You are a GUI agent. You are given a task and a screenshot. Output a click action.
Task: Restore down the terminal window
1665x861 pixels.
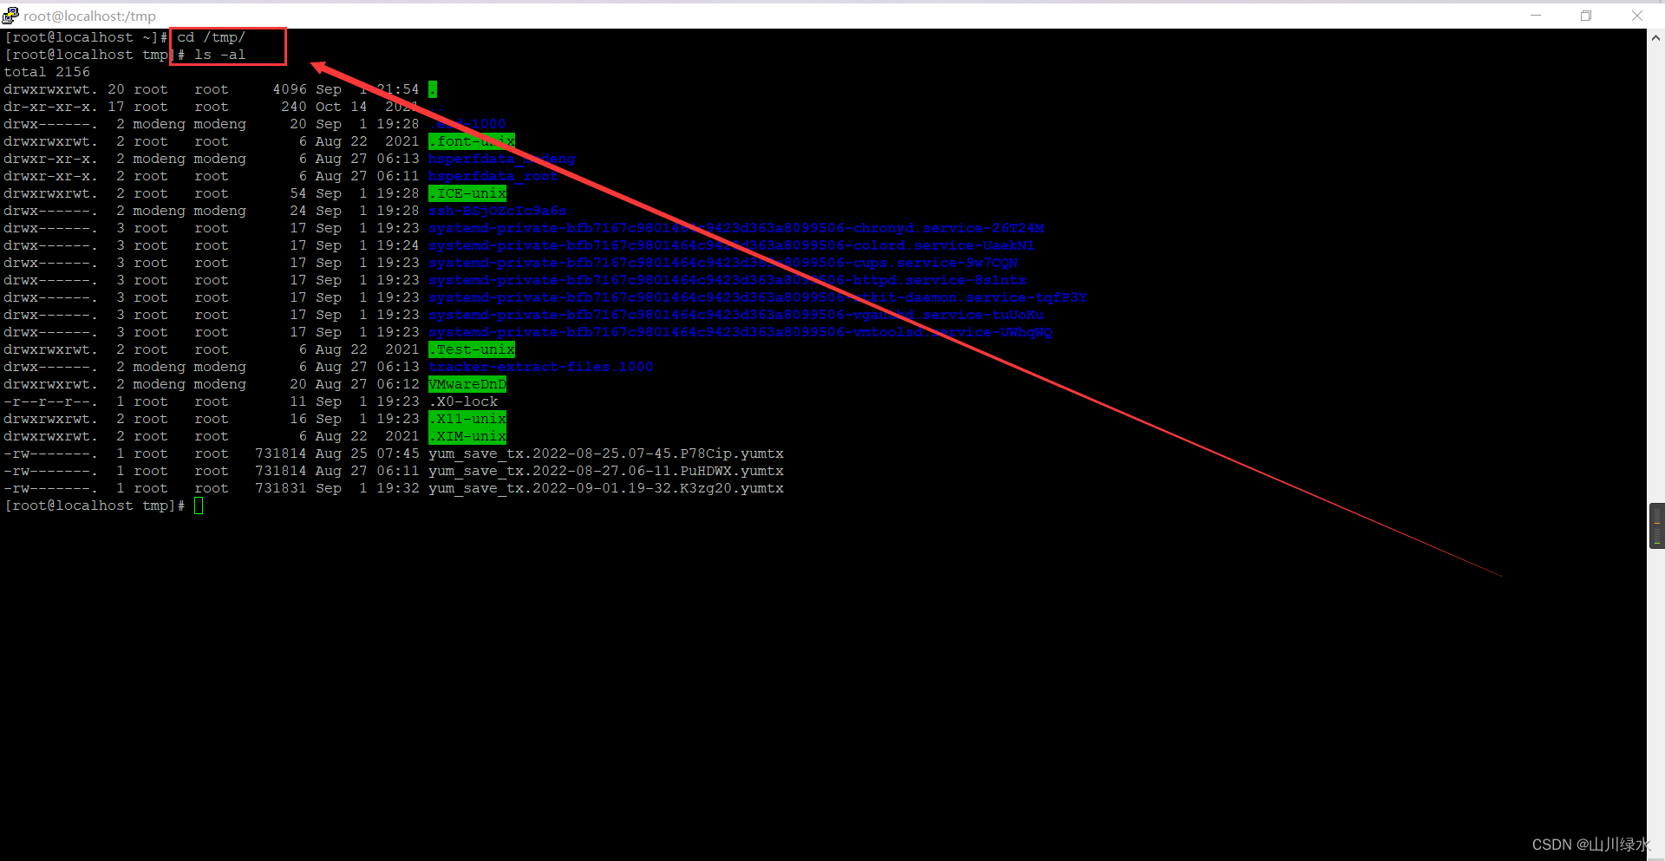click(x=1586, y=16)
